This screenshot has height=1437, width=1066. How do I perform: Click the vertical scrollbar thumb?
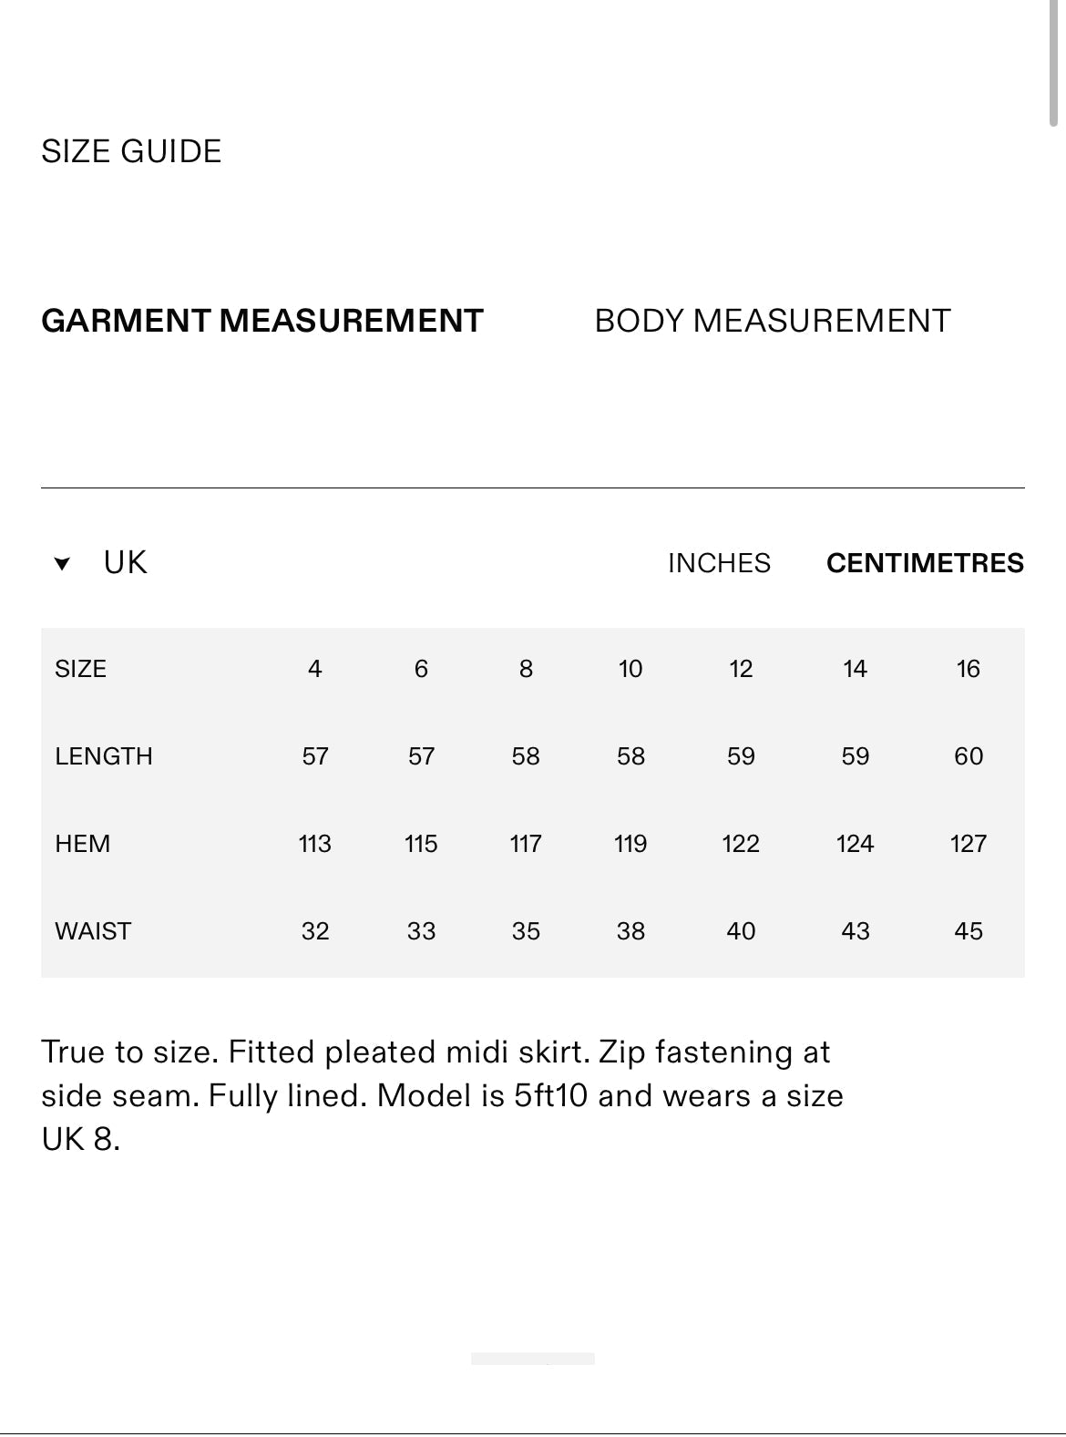point(1053,64)
